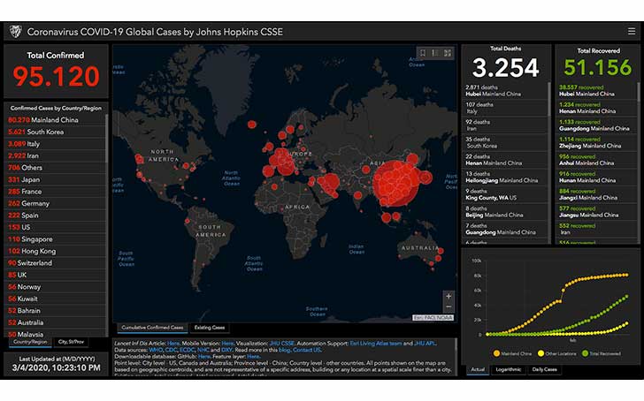
Task: Select Italy in confirmed cases list
Action: pyautogui.click(x=56, y=144)
